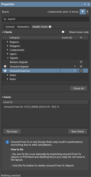Screen dimensions: 91x177
Task: Collapse the Signals category
Action: (8, 58)
